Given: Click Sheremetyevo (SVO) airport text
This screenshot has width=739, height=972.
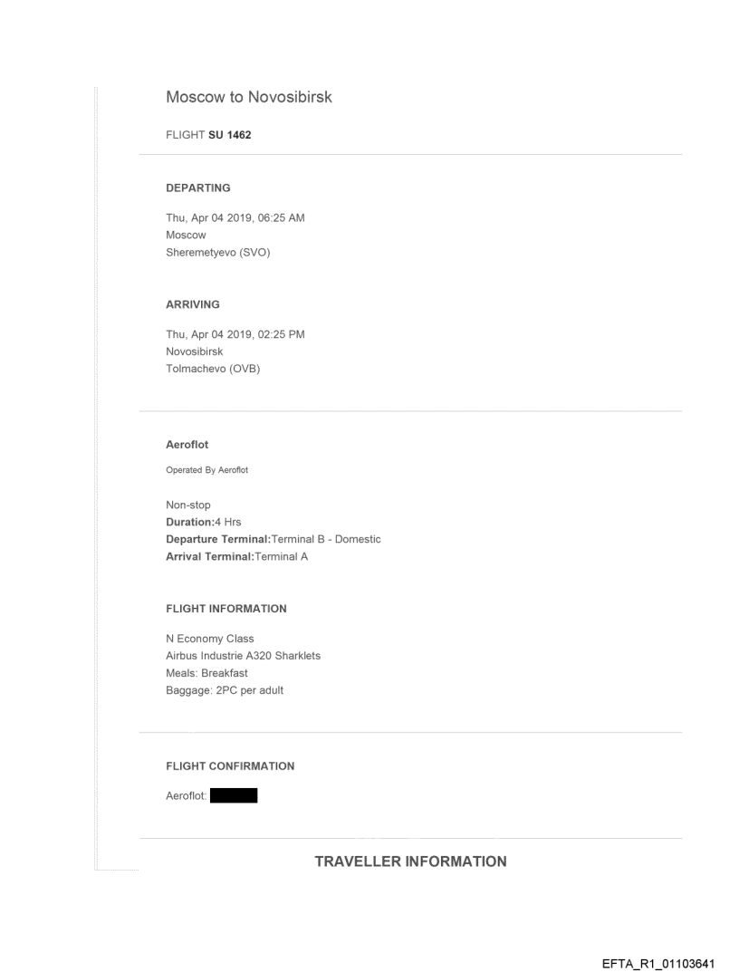Looking at the screenshot, I should pyautogui.click(x=218, y=252).
